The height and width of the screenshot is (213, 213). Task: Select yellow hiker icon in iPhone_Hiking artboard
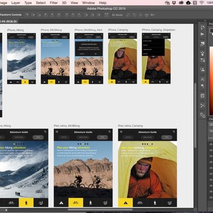[25, 82]
